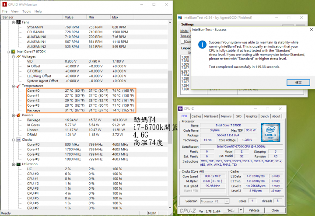Collapse the Utilization tree node

point(14,164)
